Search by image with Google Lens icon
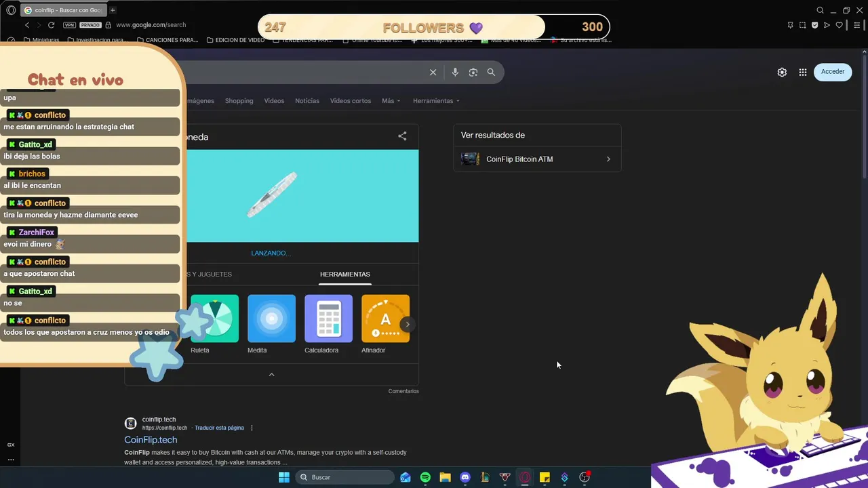The height and width of the screenshot is (488, 868). pyautogui.click(x=473, y=73)
